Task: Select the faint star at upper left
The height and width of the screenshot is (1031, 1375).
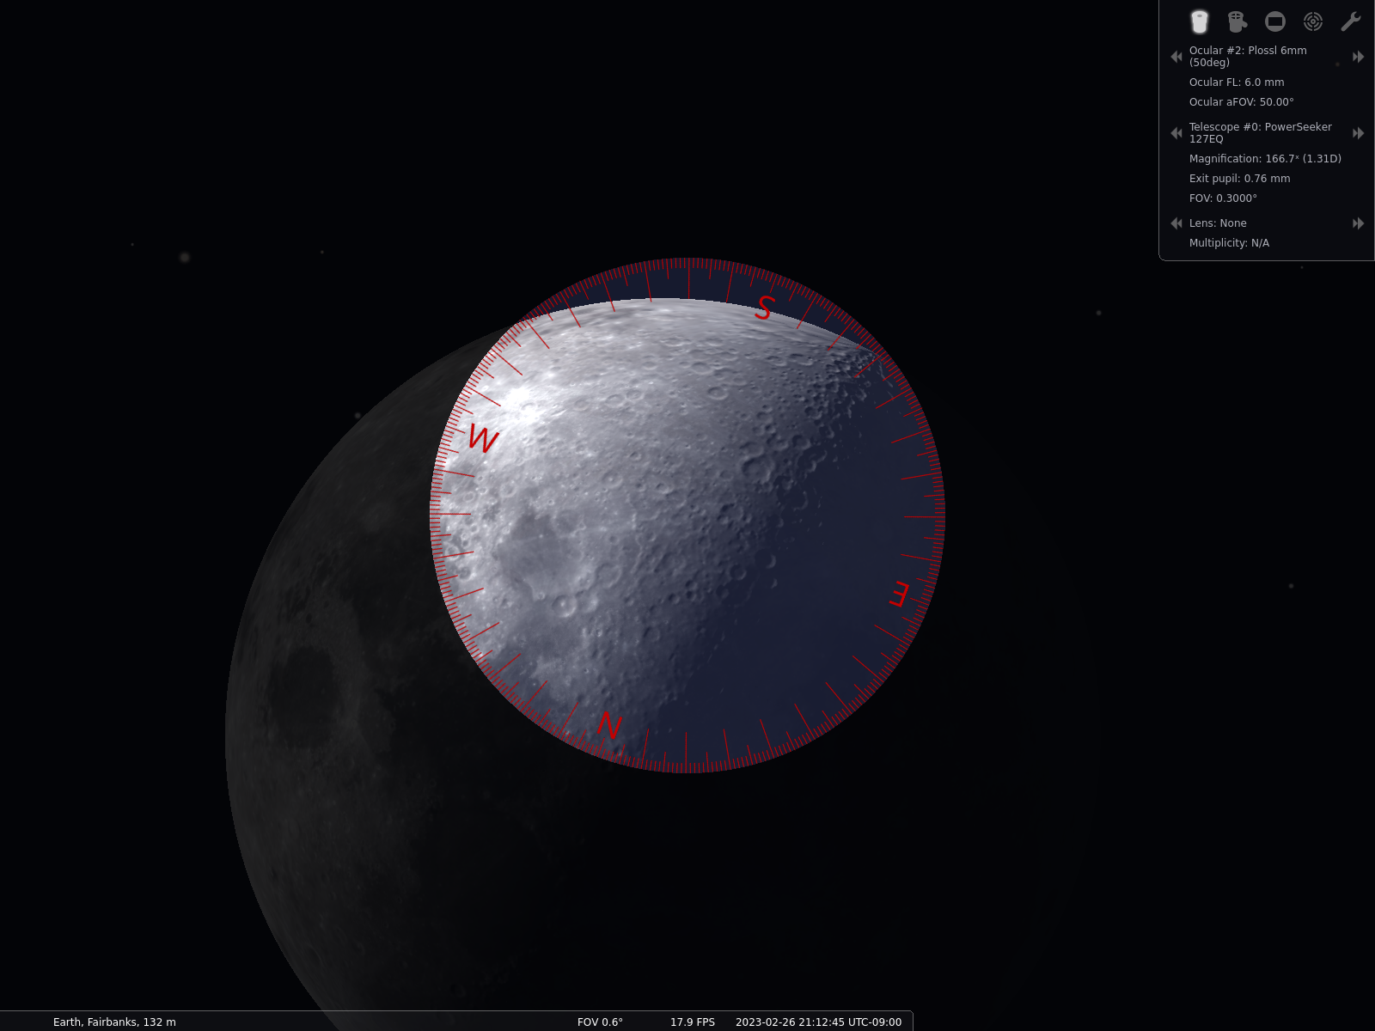Action: point(185,257)
